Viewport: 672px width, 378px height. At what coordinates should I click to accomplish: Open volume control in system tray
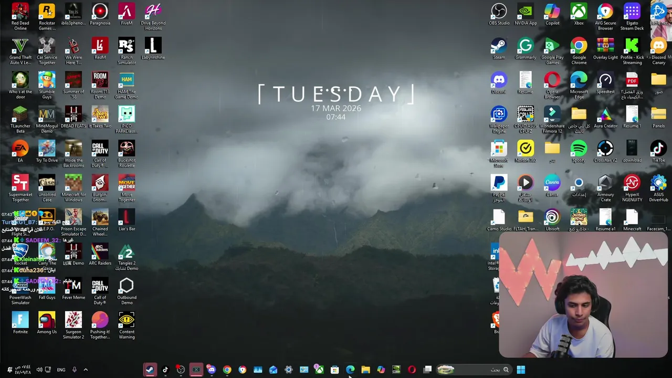(39, 370)
